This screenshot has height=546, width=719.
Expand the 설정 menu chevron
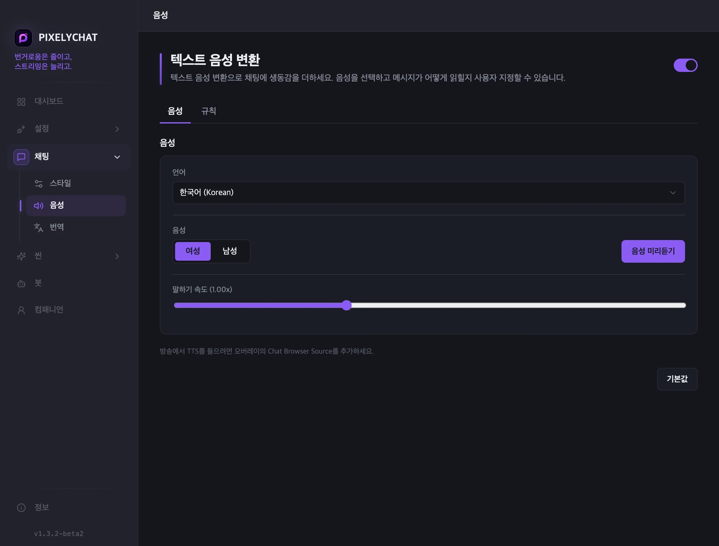click(117, 129)
